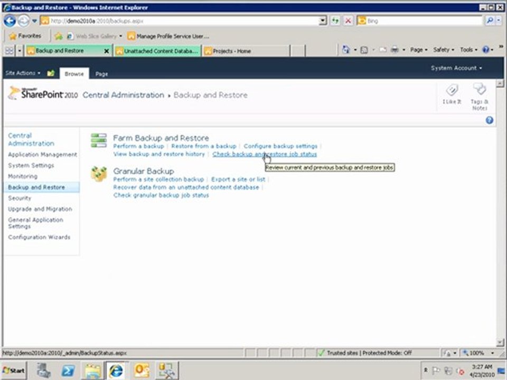
Task: Click Configure backup settings link
Action: point(280,146)
